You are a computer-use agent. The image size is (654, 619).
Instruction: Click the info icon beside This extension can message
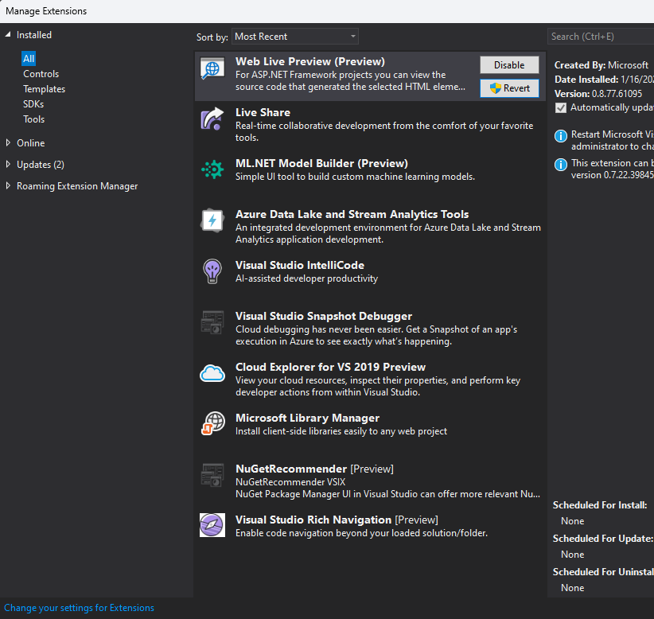tap(561, 165)
